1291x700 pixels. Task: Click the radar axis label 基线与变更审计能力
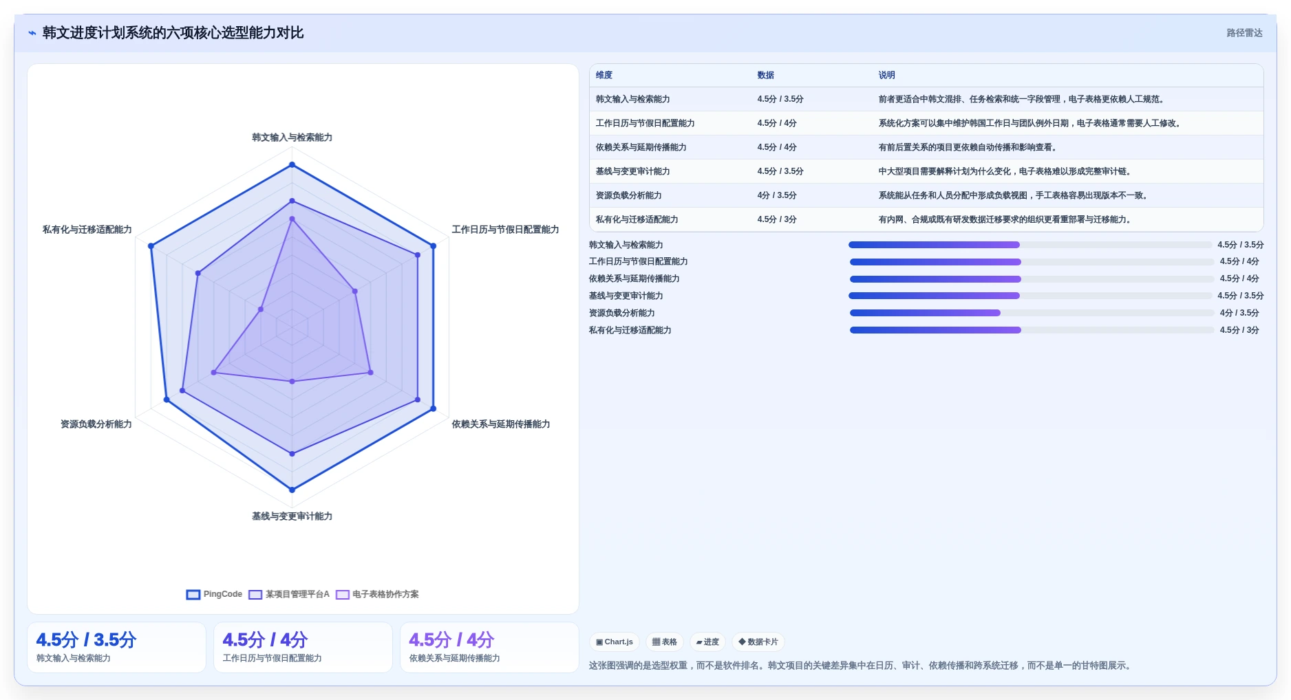[x=292, y=516]
